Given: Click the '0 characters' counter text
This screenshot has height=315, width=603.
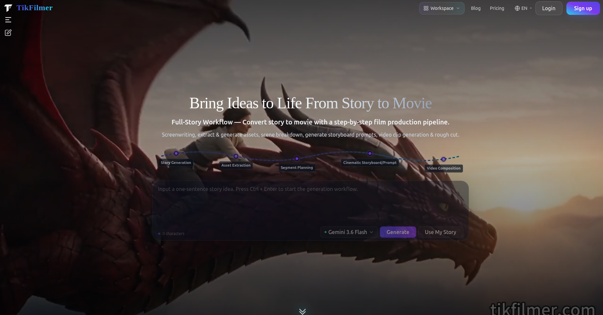Looking at the screenshot, I should [173, 234].
